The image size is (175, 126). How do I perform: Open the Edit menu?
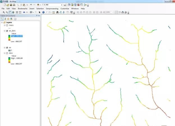pos(8,9)
